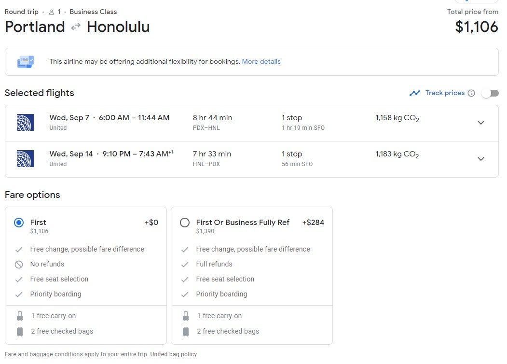507x364 pixels.
Task: Click the Fully Ref fare checked bags icon
Action: tap(186, 332)
